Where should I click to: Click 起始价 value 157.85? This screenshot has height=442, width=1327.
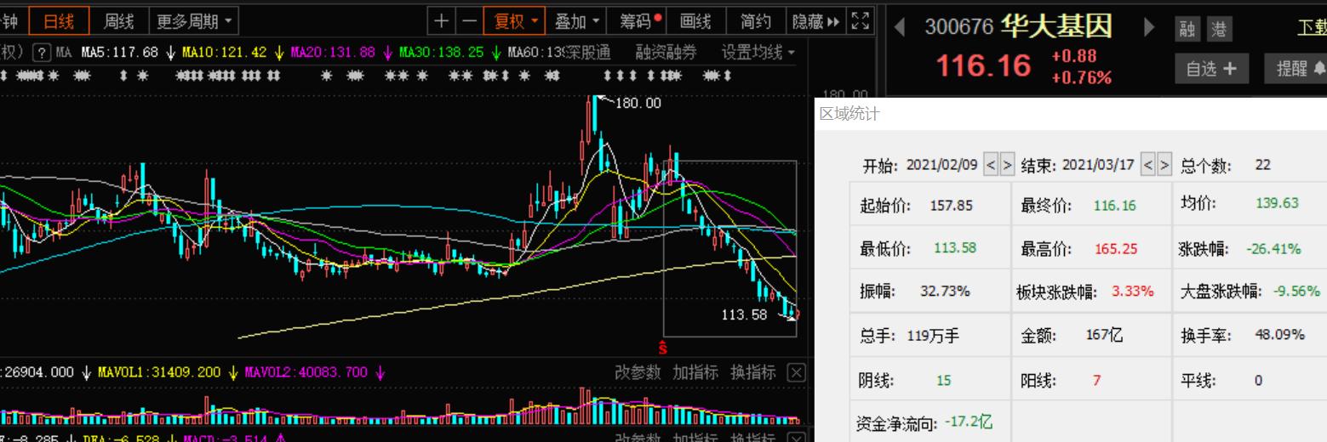[x=952, y=205]
